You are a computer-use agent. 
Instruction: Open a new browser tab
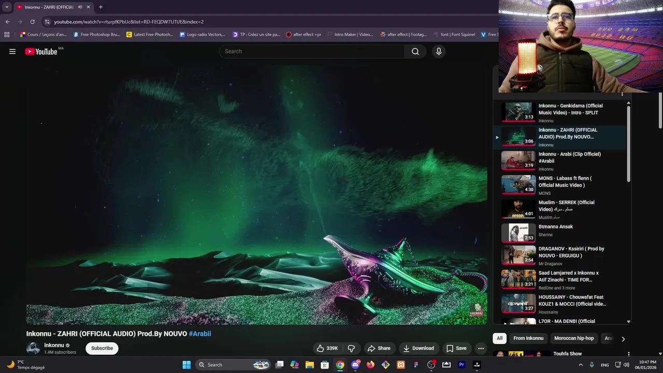(x=100, y=7)
